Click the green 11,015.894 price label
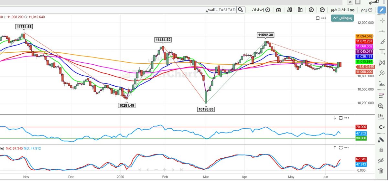 364,61
